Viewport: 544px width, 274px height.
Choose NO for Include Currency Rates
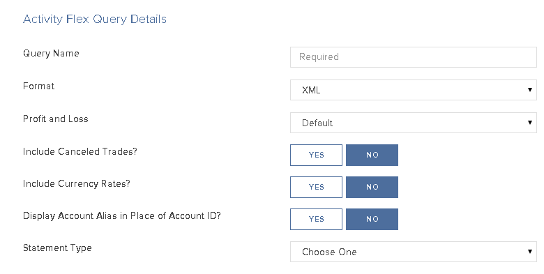pyautogui.click(x=372, y=187)
